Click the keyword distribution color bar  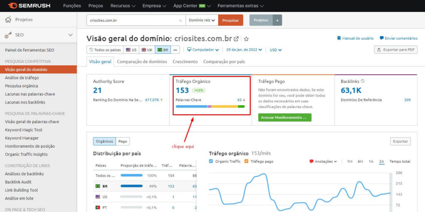(210, 106)
